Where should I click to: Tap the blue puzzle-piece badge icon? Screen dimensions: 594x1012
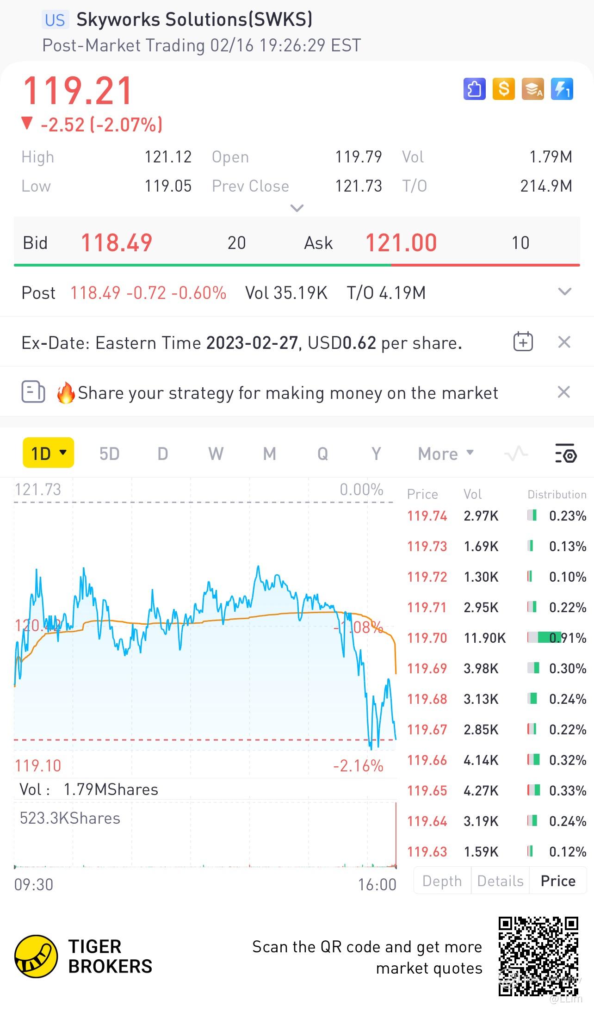tap(475, 89)
